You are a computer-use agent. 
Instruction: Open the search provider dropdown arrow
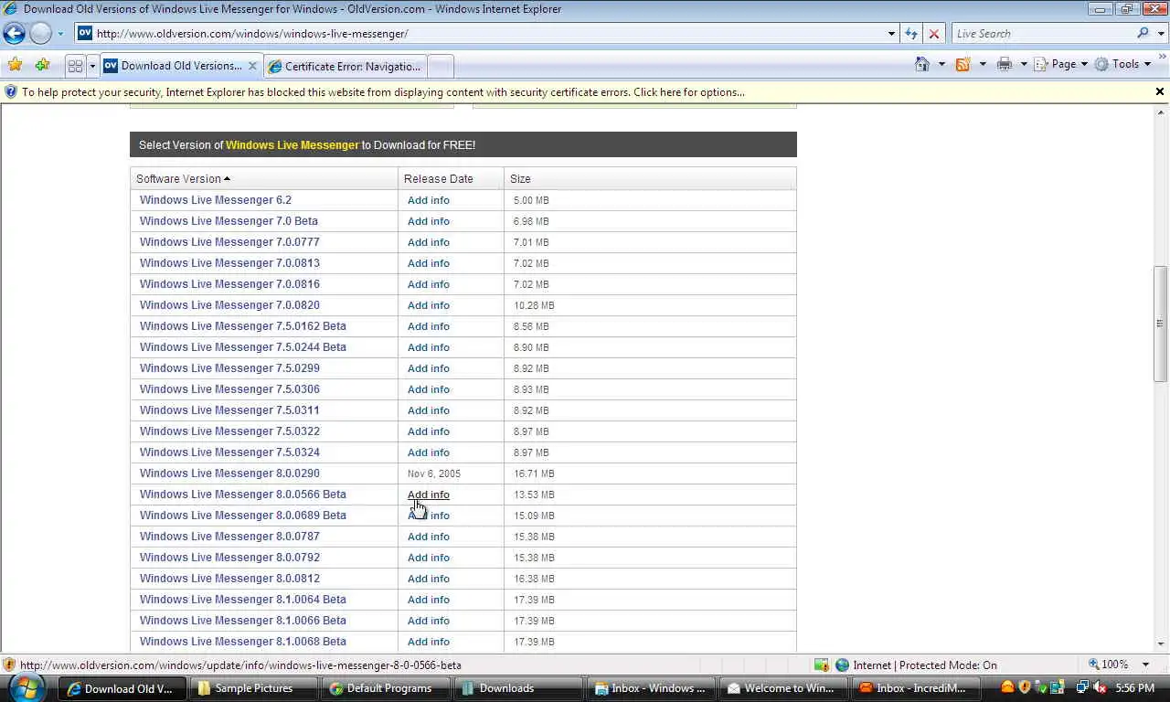click(1161, 34)
